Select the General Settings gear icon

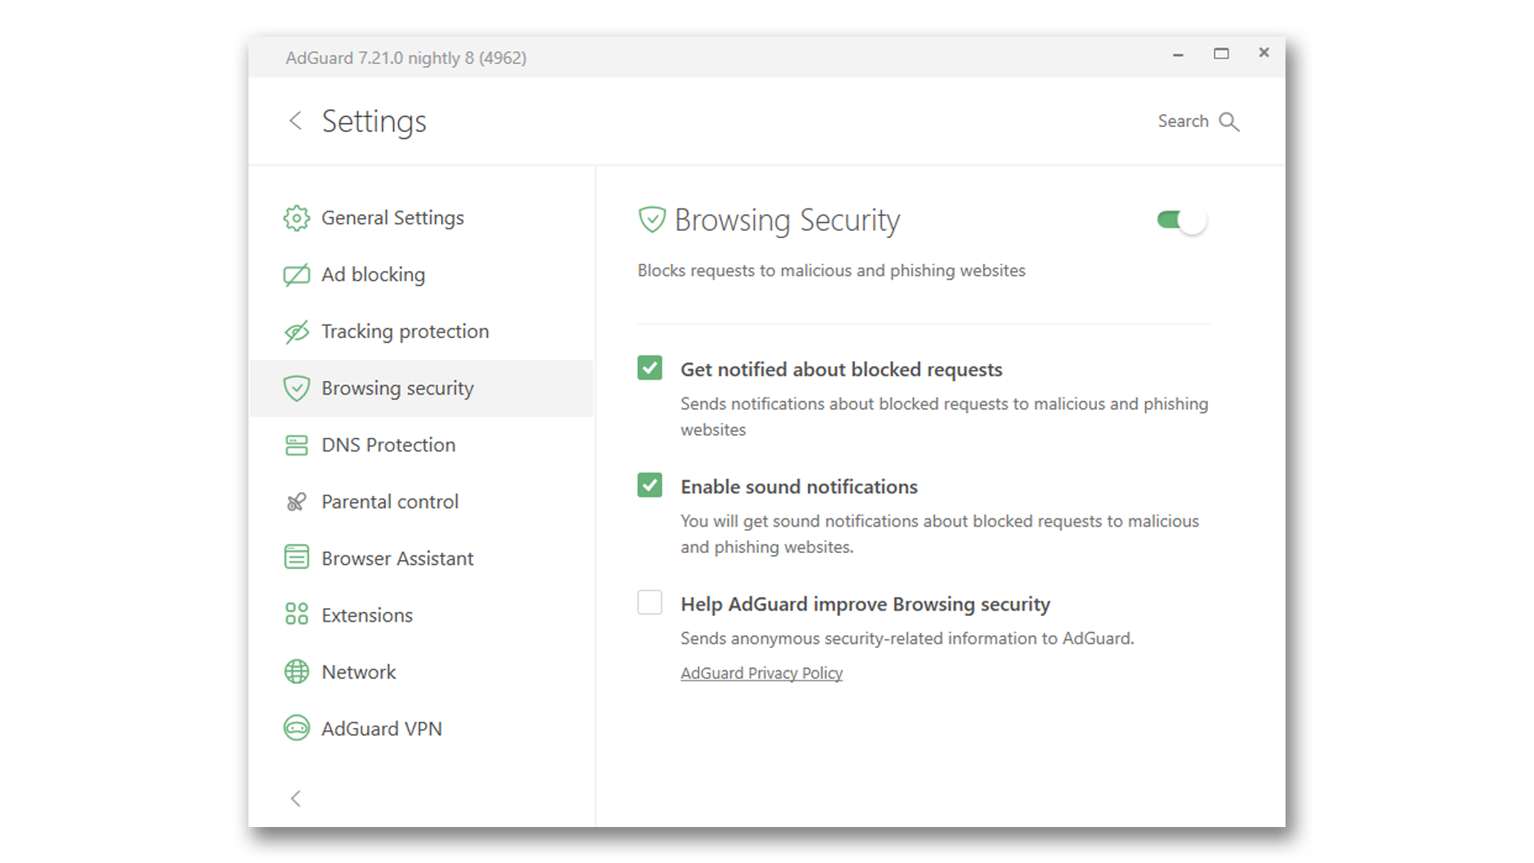coord(296,217)
